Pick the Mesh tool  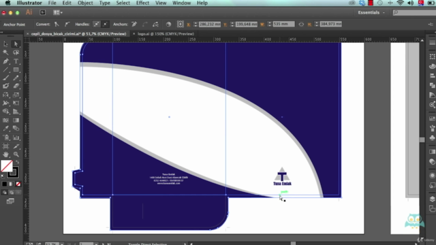point(5,120)
